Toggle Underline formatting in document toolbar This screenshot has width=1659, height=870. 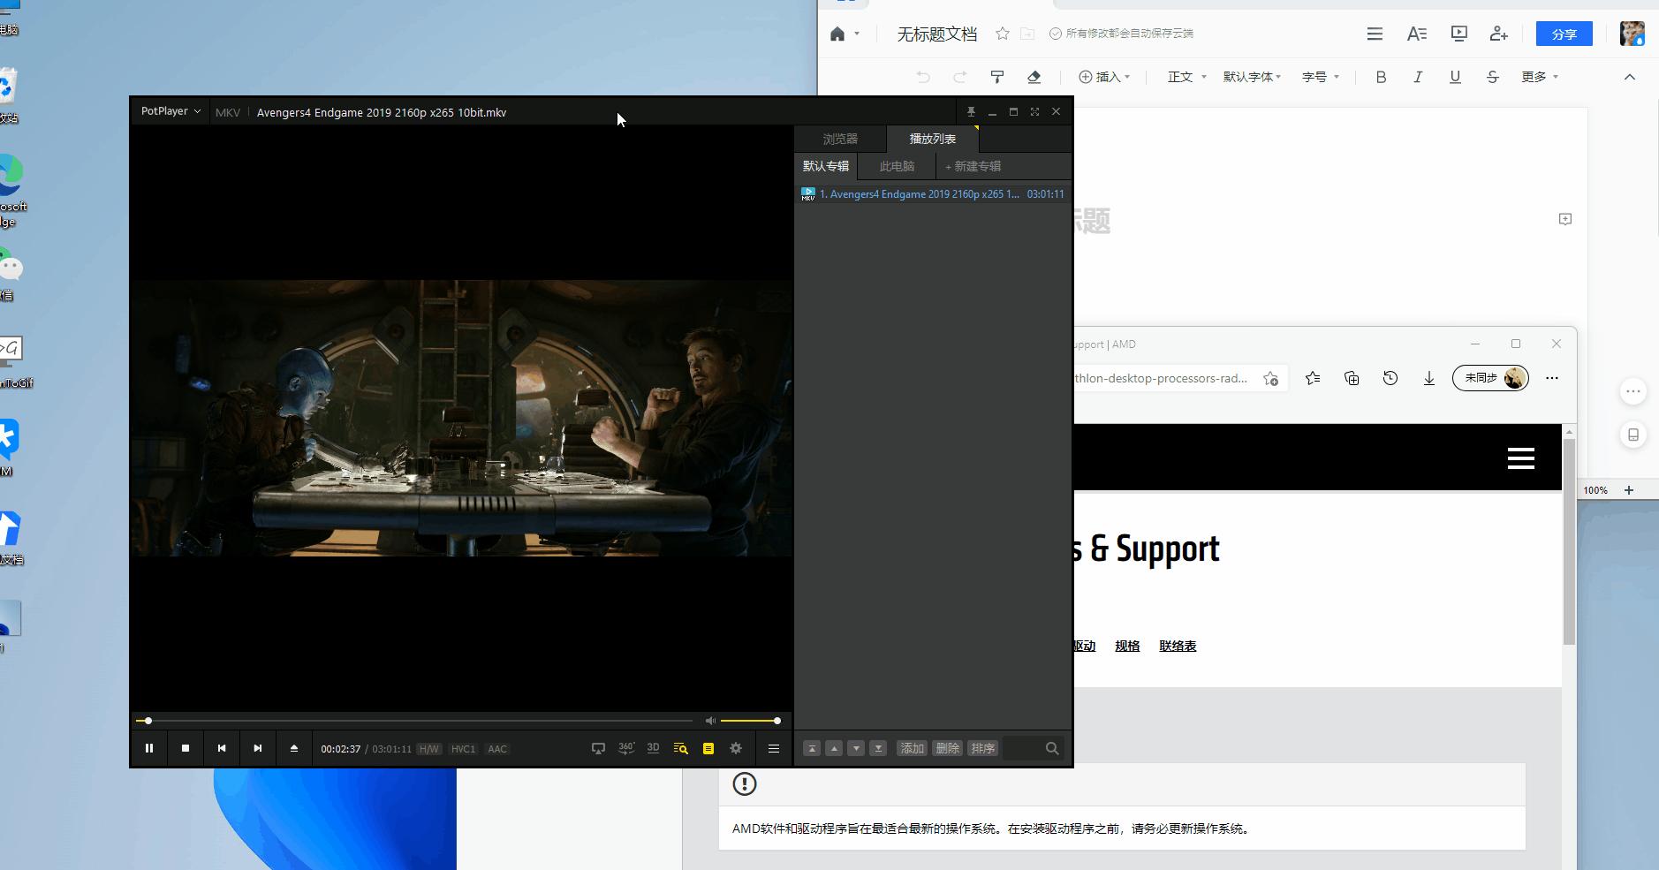click(1455, 77)
